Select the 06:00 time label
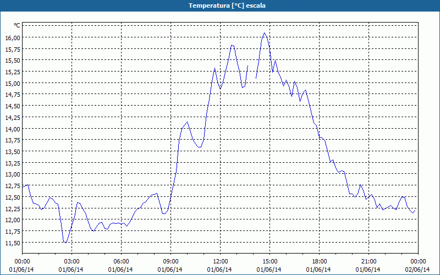Image resolution: width=440 pixels, height=275 pixels. (121, 262)
